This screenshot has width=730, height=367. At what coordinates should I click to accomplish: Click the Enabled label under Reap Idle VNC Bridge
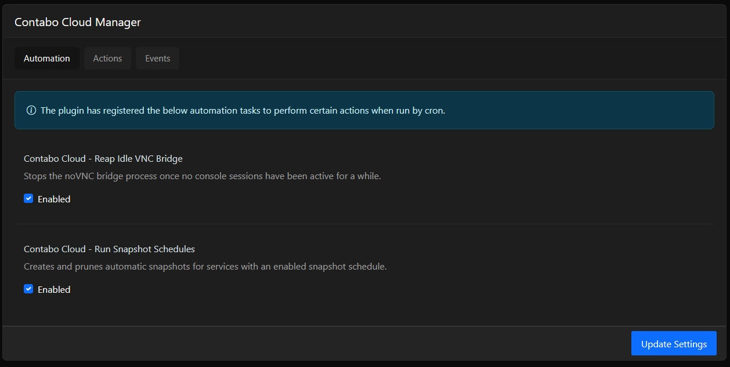(x=54, y=199)
